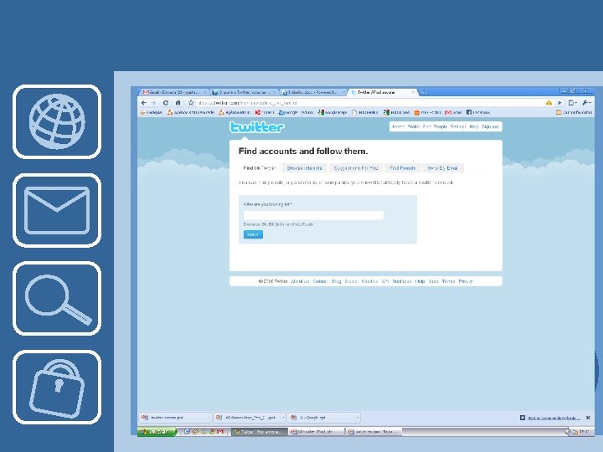Viewport: 603px width, 452px height.
Task: Go to the browser Home icon
Action: pos(178,103)
